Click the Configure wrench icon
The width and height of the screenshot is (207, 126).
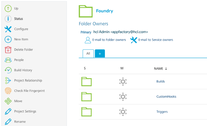point(8,29)
